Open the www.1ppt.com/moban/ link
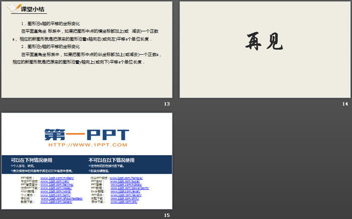Screen dimensions: 352x219 click(57, 178)
